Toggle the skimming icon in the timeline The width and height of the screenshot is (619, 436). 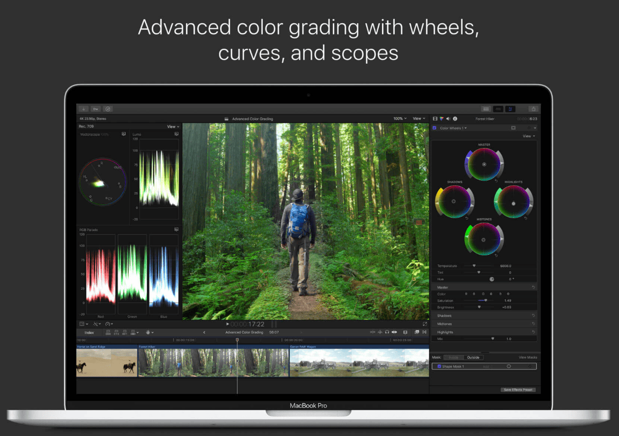[372, 332]
